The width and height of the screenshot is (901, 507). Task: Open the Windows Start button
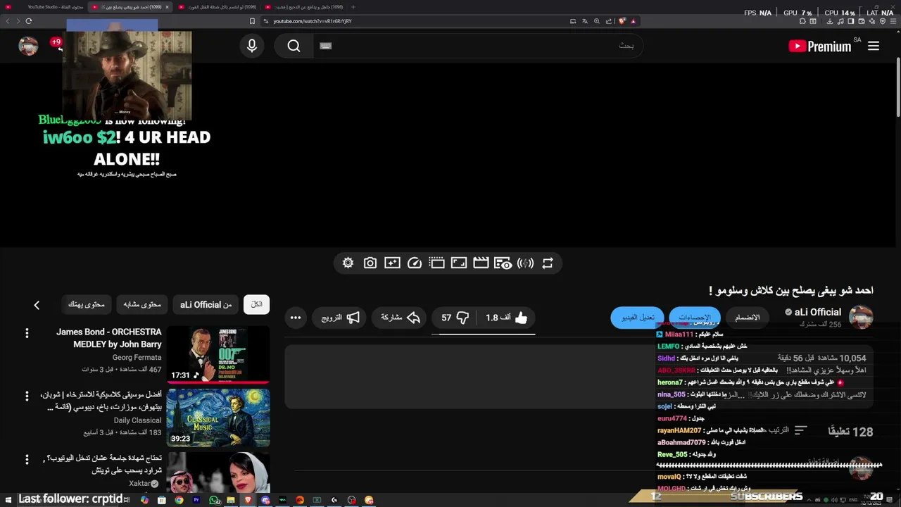(8, 500)
